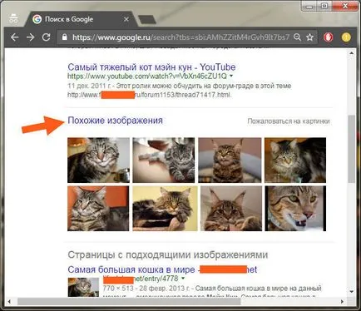
Task: Click the horizontal scrollbar thumb
Action: click(x=129, y=301)
